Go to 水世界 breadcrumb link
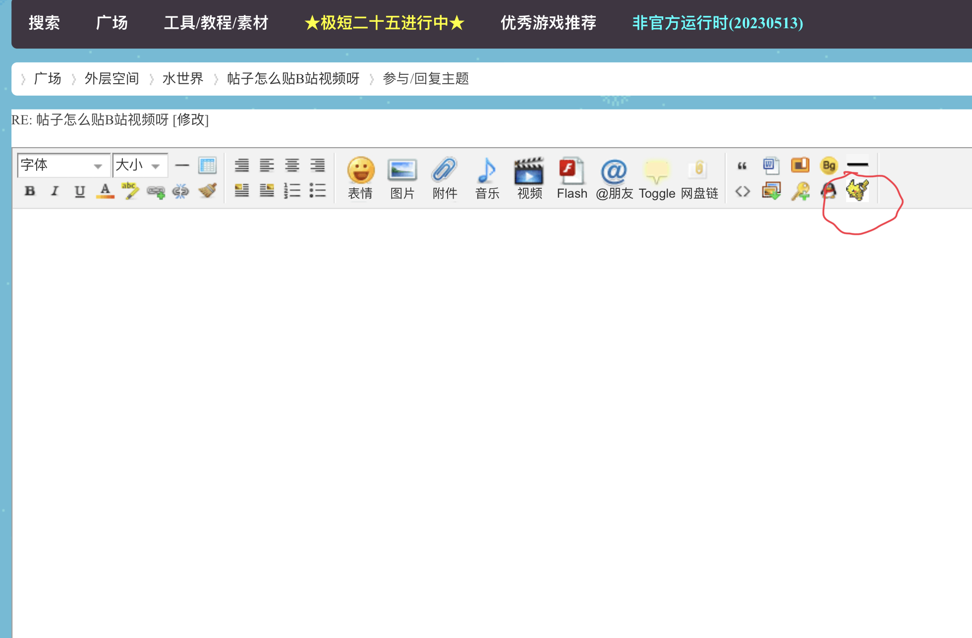The width and height of the screenshot is (972, 638). click(183, 79)
